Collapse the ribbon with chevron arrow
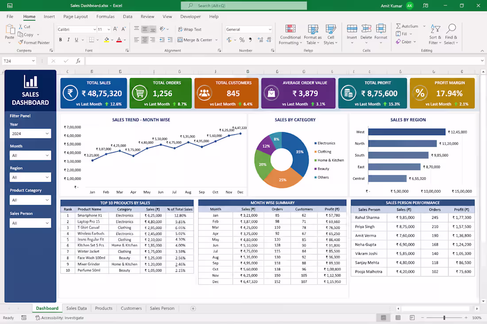Viewport: 487px width, 324px height. (482, 50)
